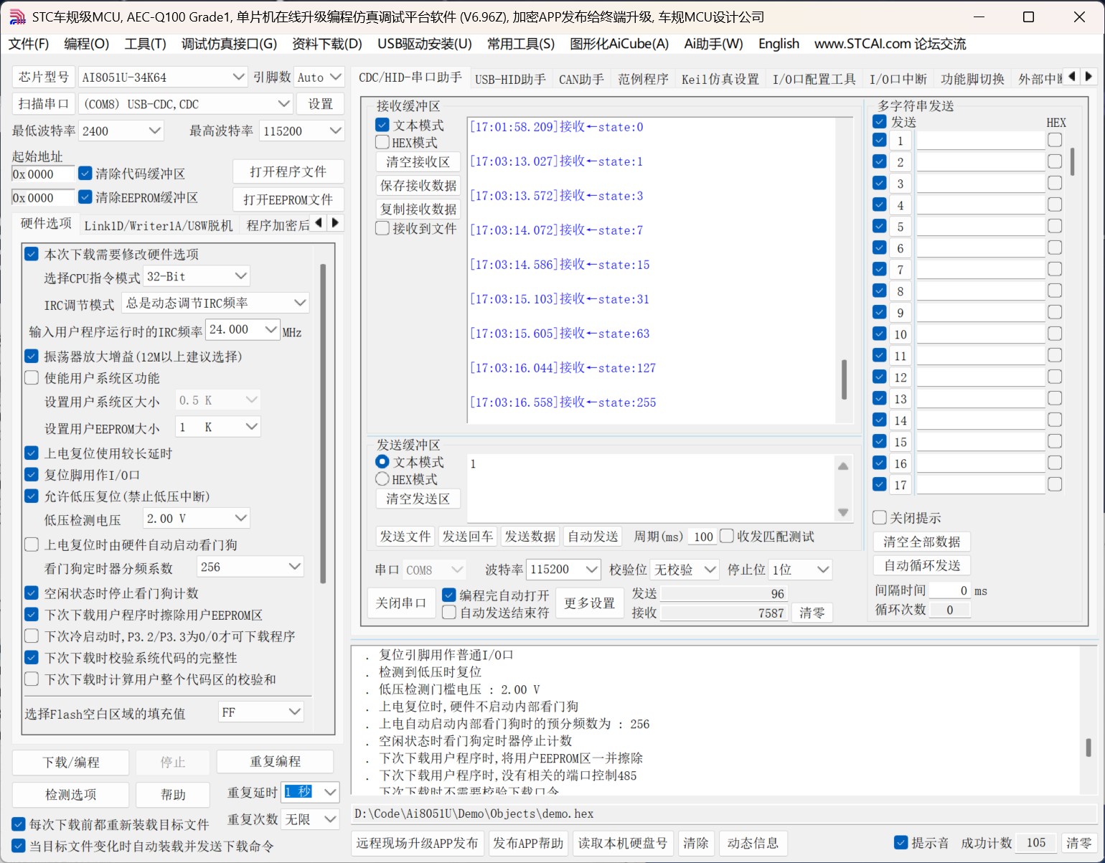Click the 间隔时间 ms input field

pyautogui.click(x=949, y=590)
